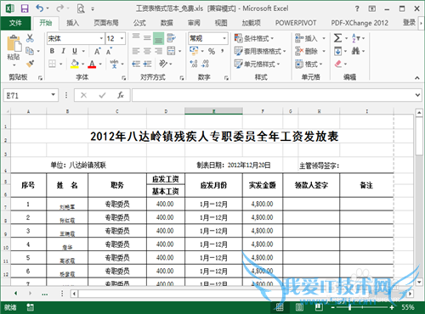Open the font size dropdown showing 12
Image resolution: width=425 pixels, height=314 pixels.
[x=122, y=38]
